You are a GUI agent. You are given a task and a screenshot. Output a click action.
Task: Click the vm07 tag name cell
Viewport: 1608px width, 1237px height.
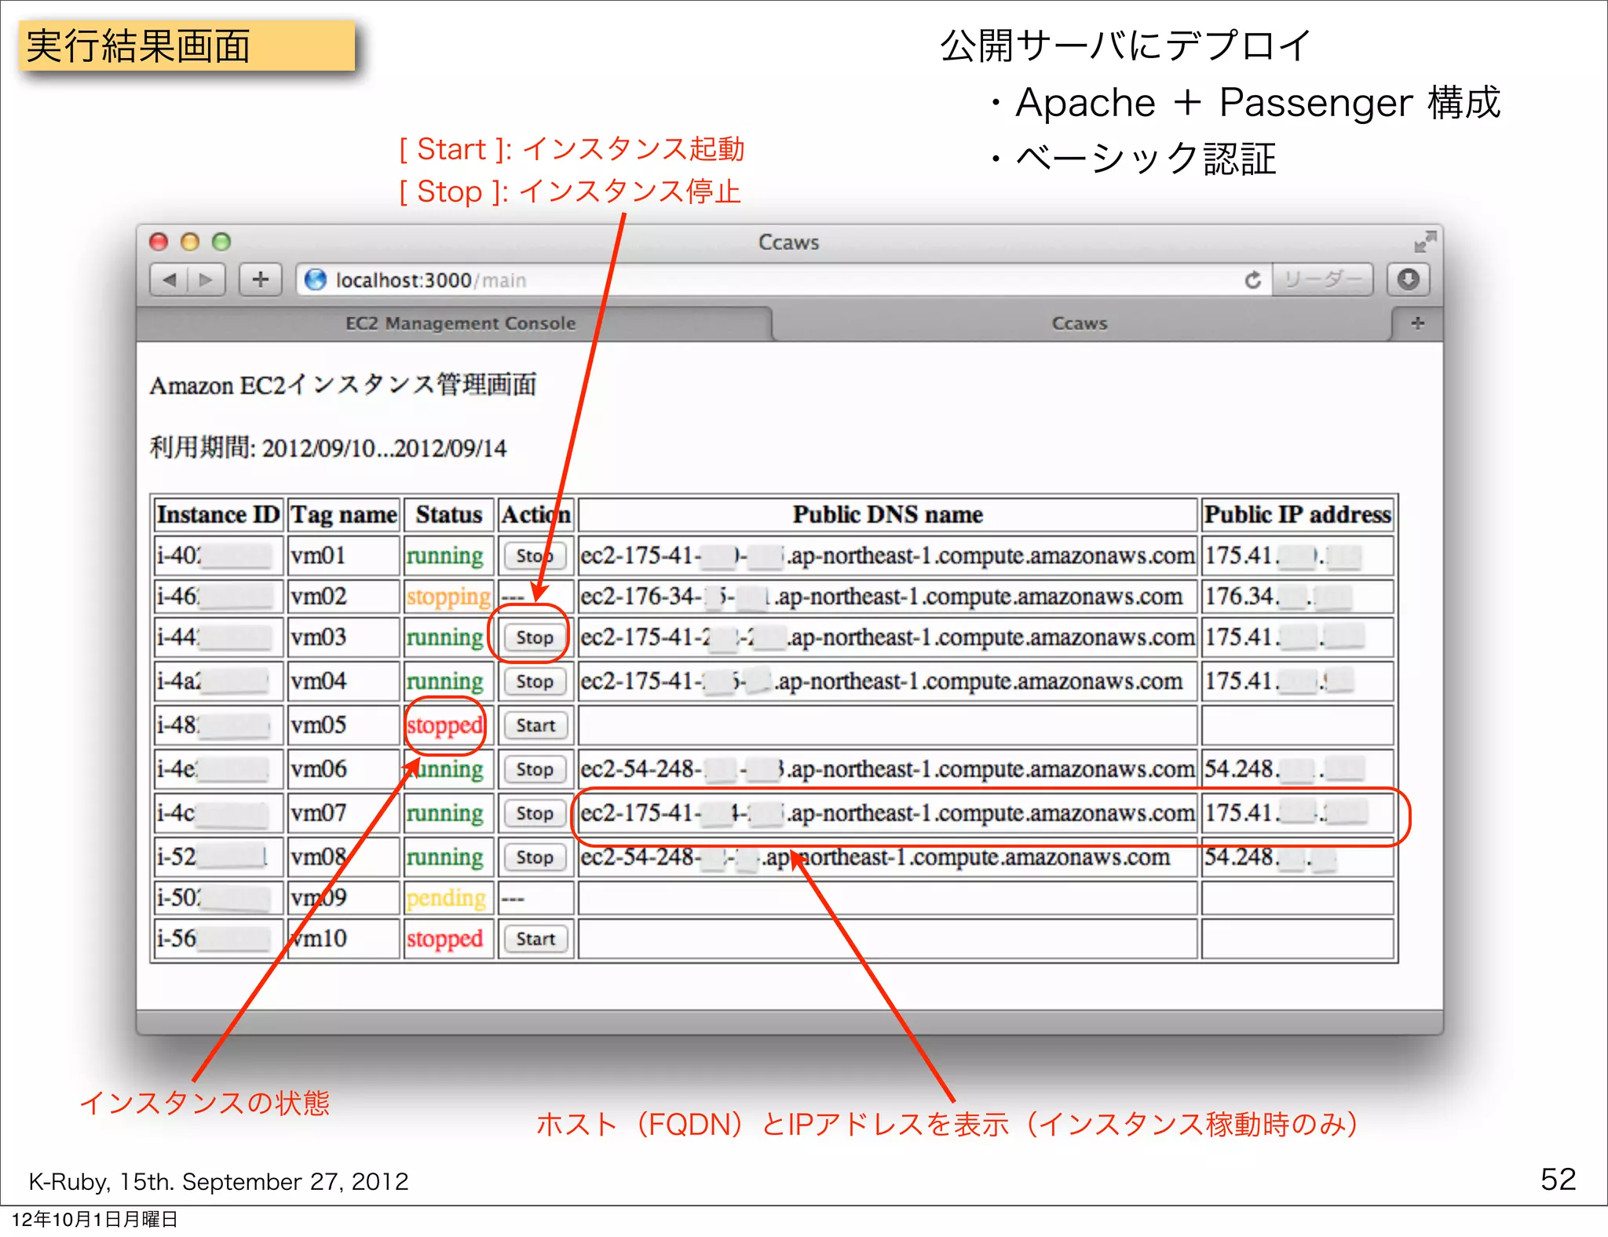[344, 813]
